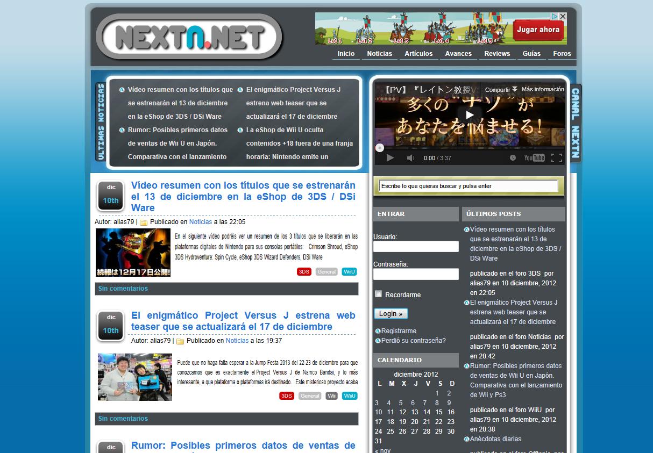Click the large play button on video
The width and height of the screenshot is (653, 453).
(470, 114)
